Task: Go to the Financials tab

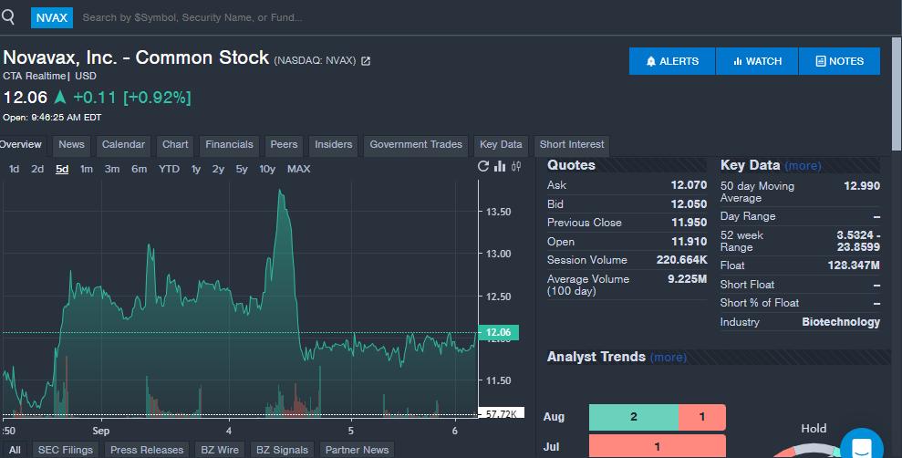Action: pos(230,145)
